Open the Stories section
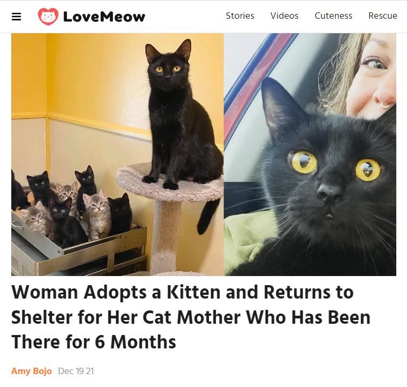The height and width of the screenshot is (387, 407). coord(240,16)
